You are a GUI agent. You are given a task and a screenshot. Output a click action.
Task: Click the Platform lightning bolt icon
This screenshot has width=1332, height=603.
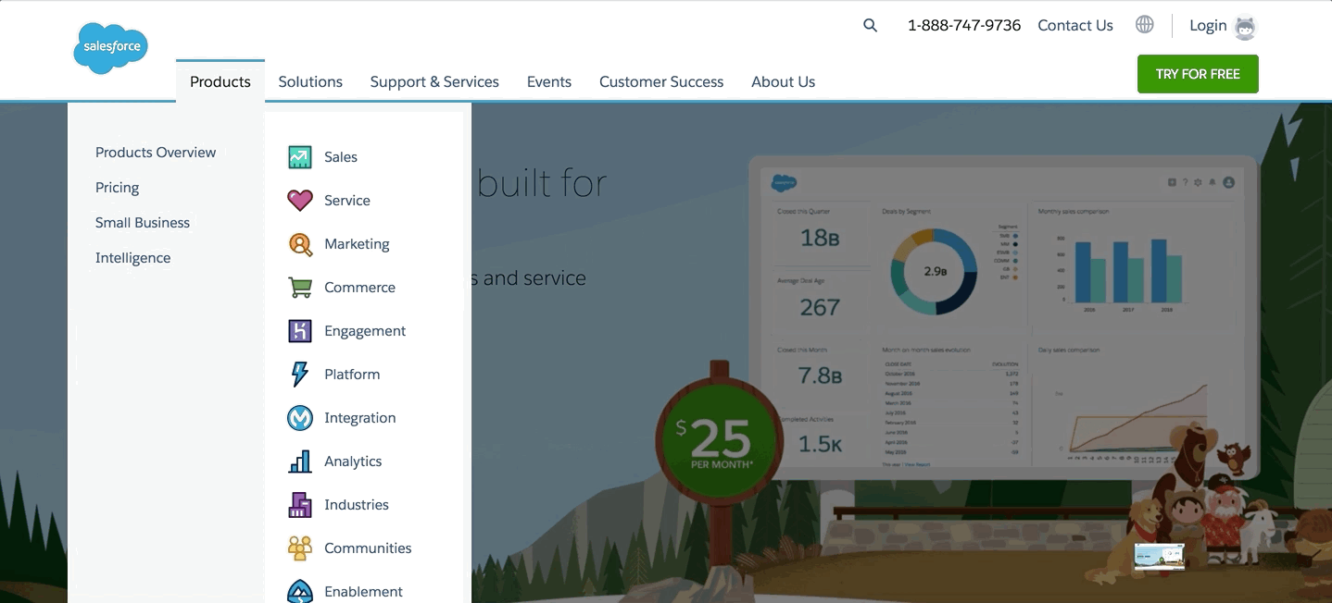[300, 375]
